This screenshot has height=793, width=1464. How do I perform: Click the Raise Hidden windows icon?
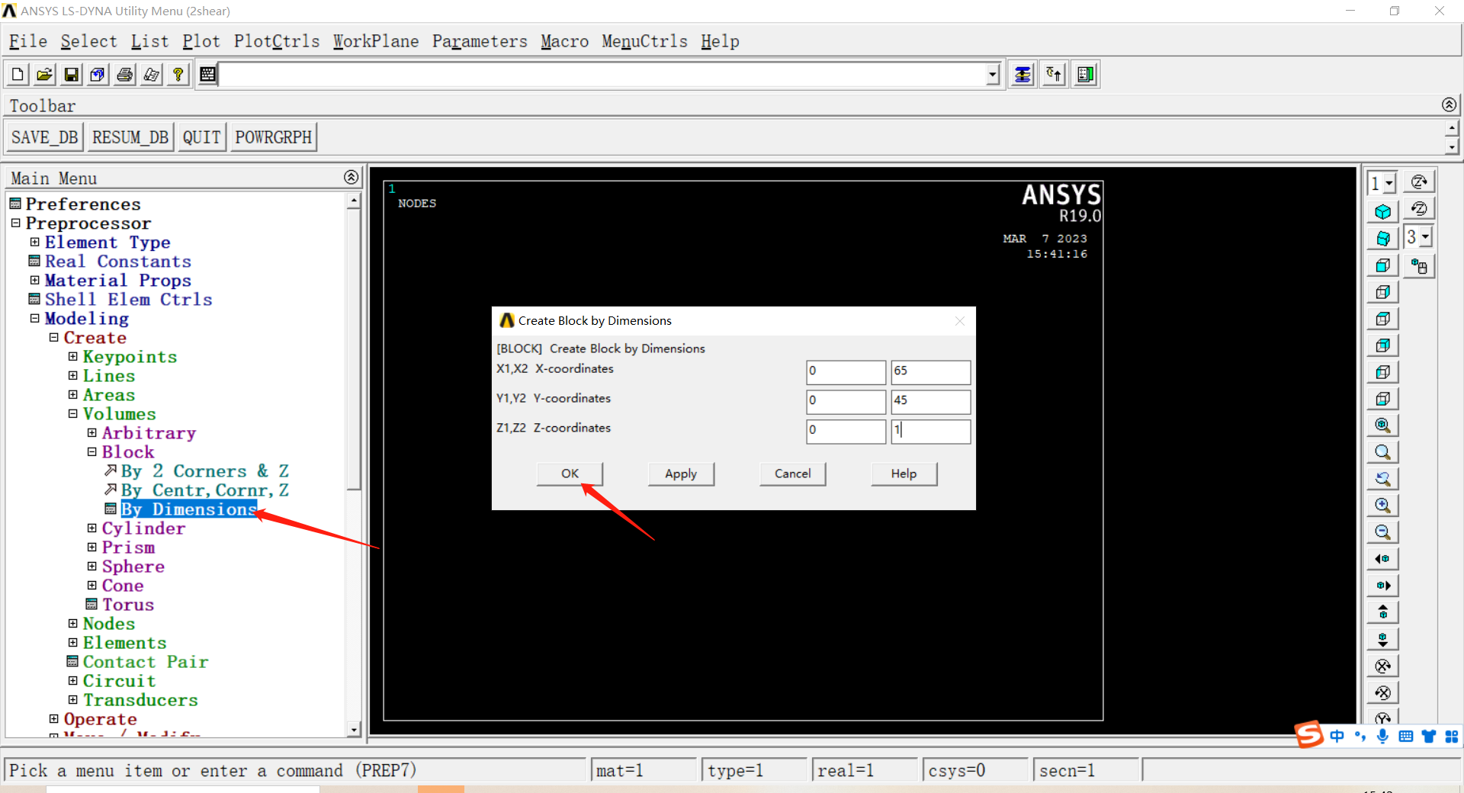[1023, 75]
